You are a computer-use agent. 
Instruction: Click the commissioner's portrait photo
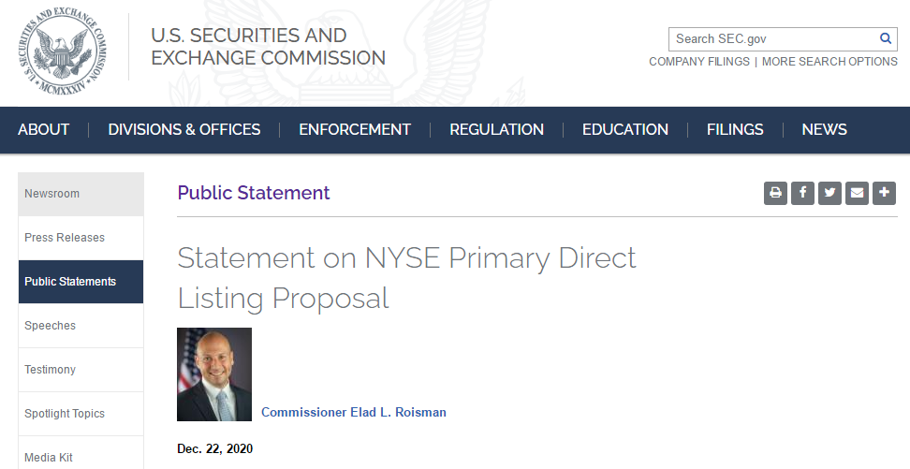click(214, 374)
